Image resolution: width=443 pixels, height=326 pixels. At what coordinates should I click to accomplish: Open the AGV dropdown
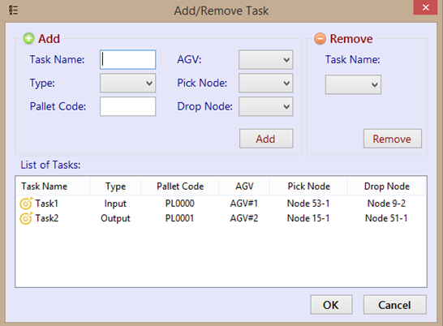pyautogui.click(x=265, y=60)
